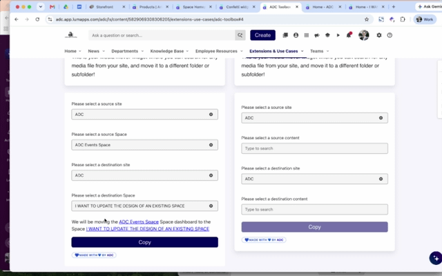
Task: Click the dark blue Copy button
Action: [144, 242]
